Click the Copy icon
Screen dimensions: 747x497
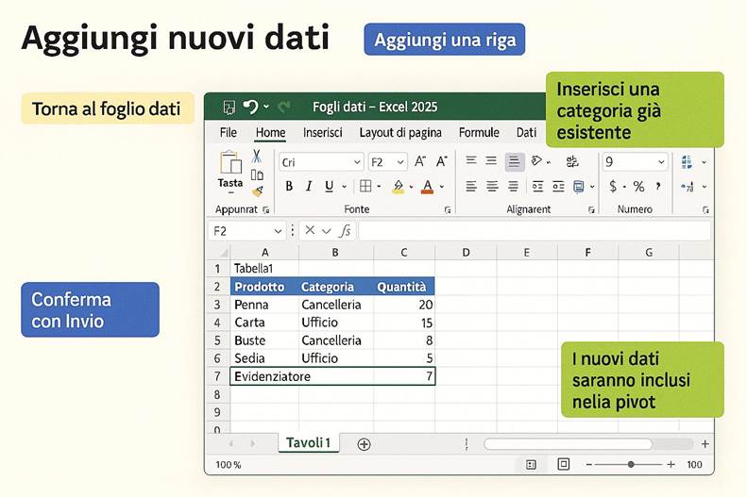click(x=257, y=175)
